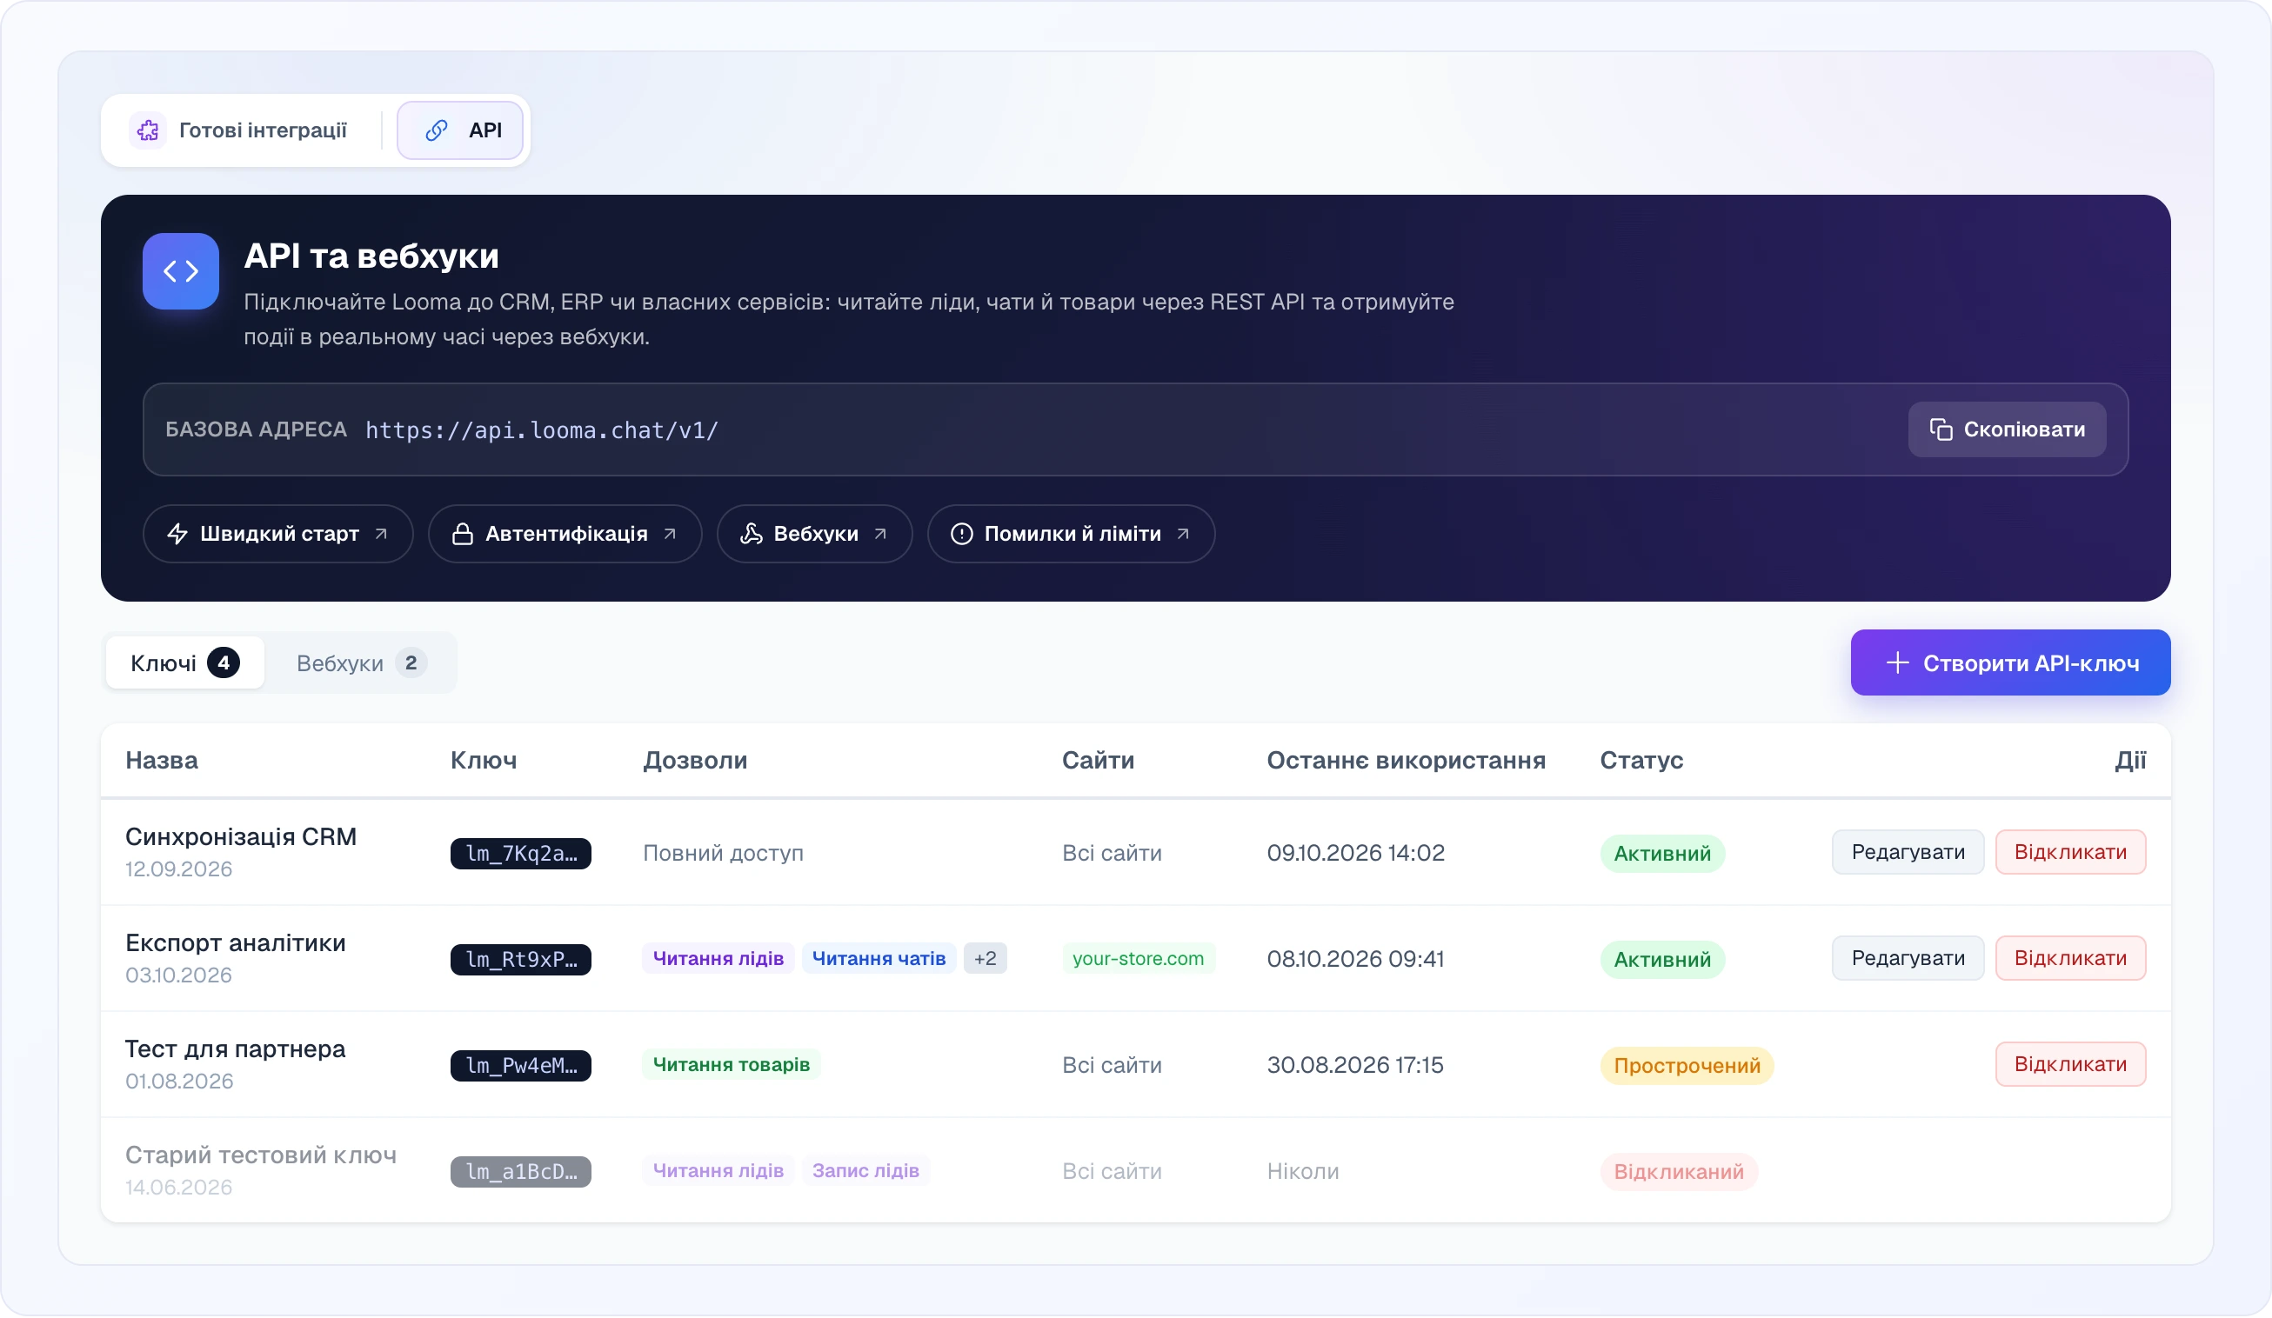Open the Помилки й ліміти docs link
The image size is (2272, 1318).
pos(1071,534)
